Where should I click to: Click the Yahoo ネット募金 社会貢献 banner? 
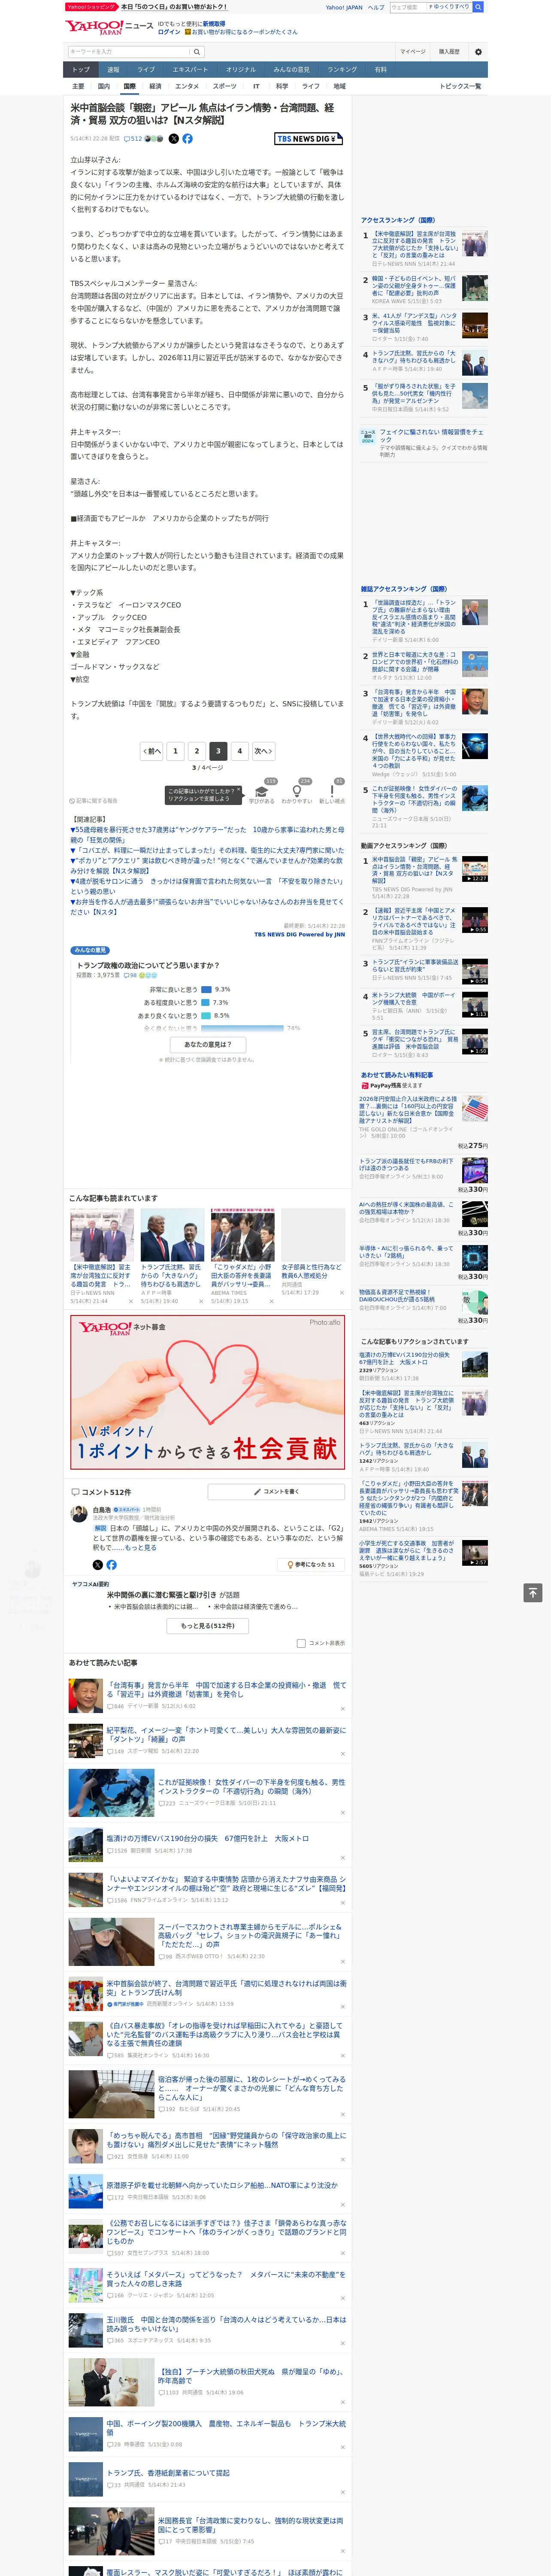click(x=208, y=1392)
